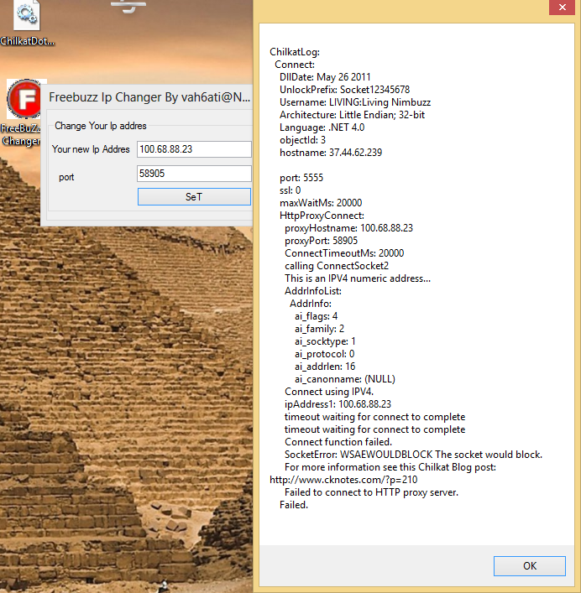The height and width of the screenshot is (593, 581).
Task: Click the 'Connect using IPV4.' log line
Action: coord(329,392)
